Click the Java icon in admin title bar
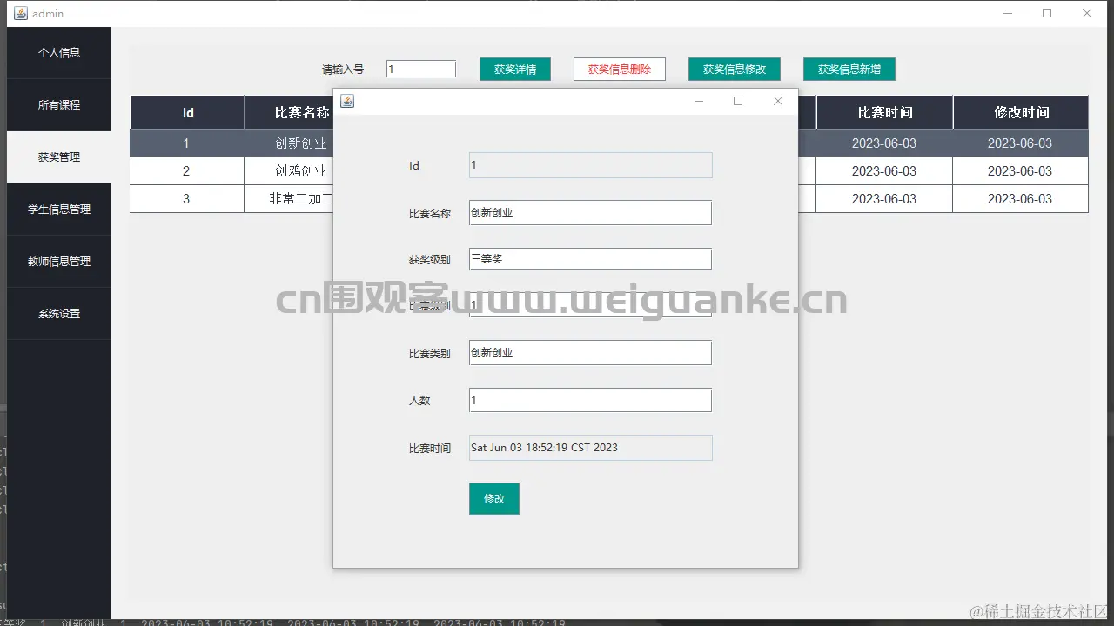 21,13
